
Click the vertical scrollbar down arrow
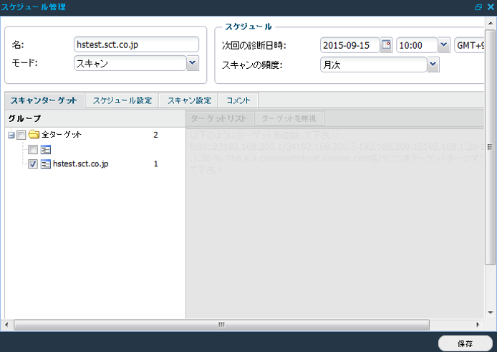coord(491,313)
